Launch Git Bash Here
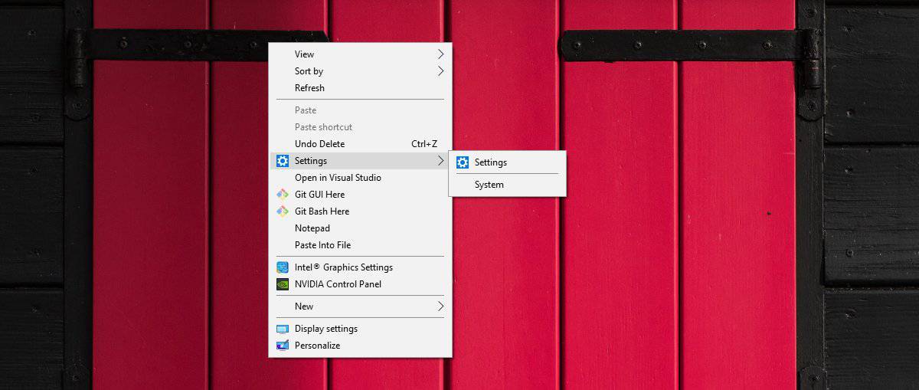The height and width of the screenshot is (390, 919). pyautogui.click(x=360, y=211)
